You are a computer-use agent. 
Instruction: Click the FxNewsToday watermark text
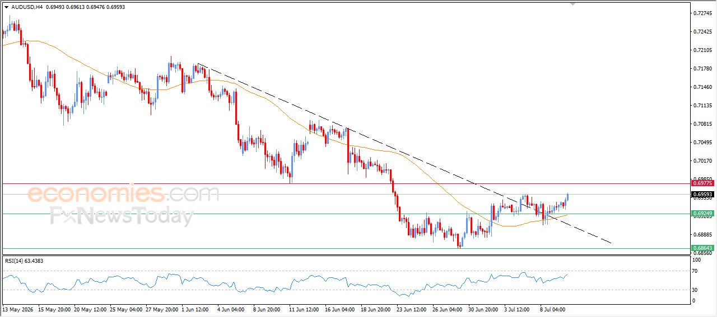pyautogui.click(x=122, y=216)
